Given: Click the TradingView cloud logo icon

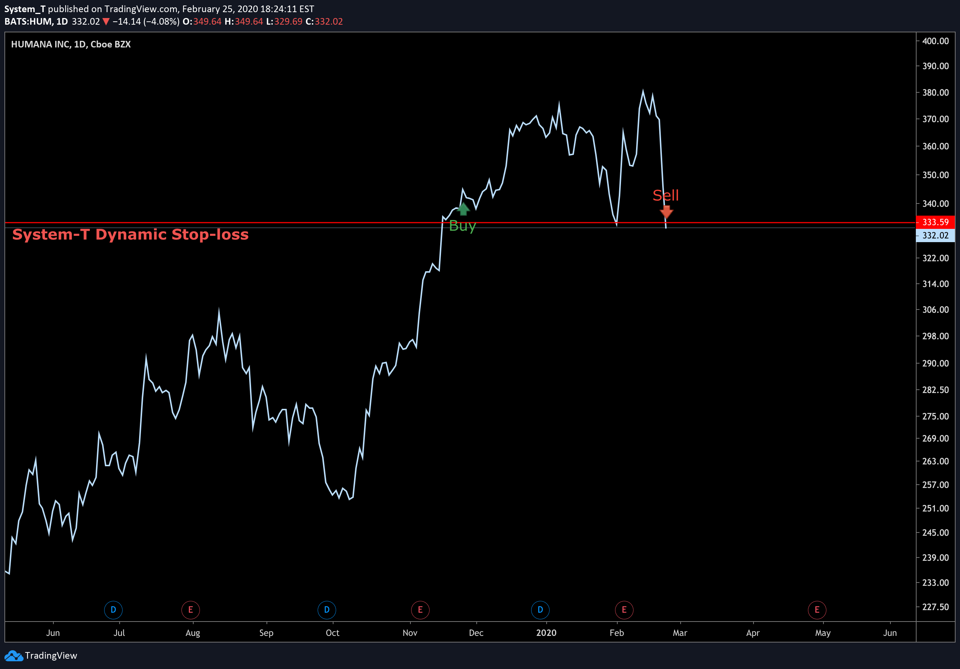Looking at the screenshot, I should (14, 656).
